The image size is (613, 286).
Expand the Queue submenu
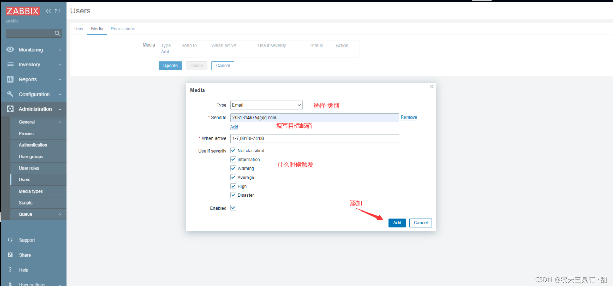pyautogui.click(x=60, y=214)
